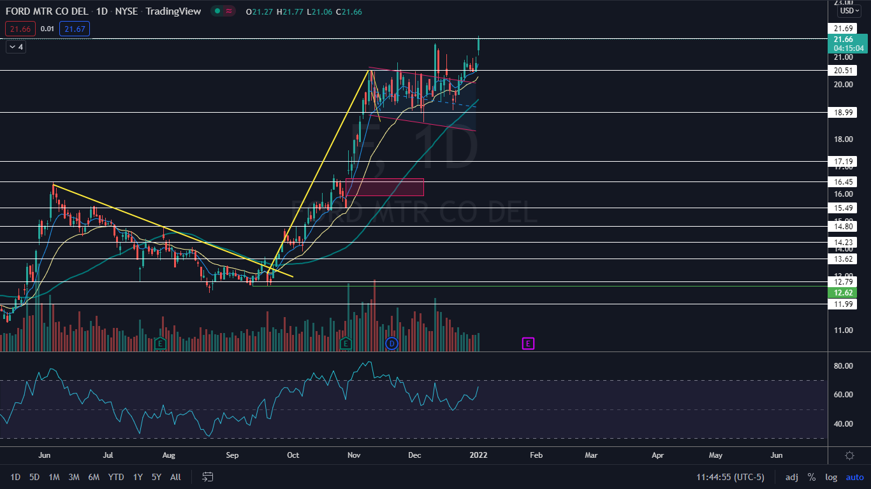Select the red gap rectangle drawing
Viewport: 871px width, 489px height.
tap(384, 187)
